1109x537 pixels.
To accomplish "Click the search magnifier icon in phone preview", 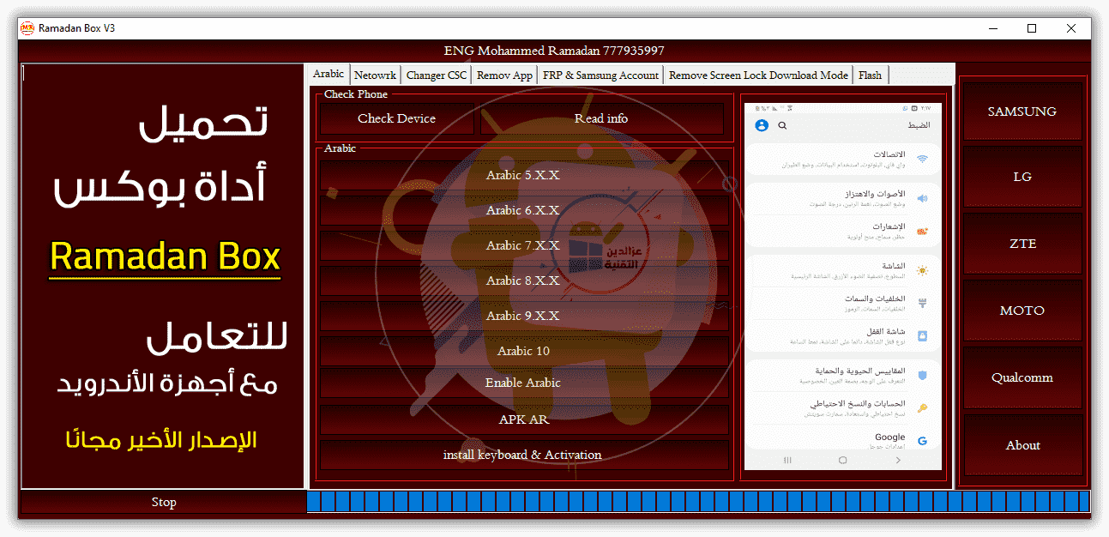I will click(782, 125).
